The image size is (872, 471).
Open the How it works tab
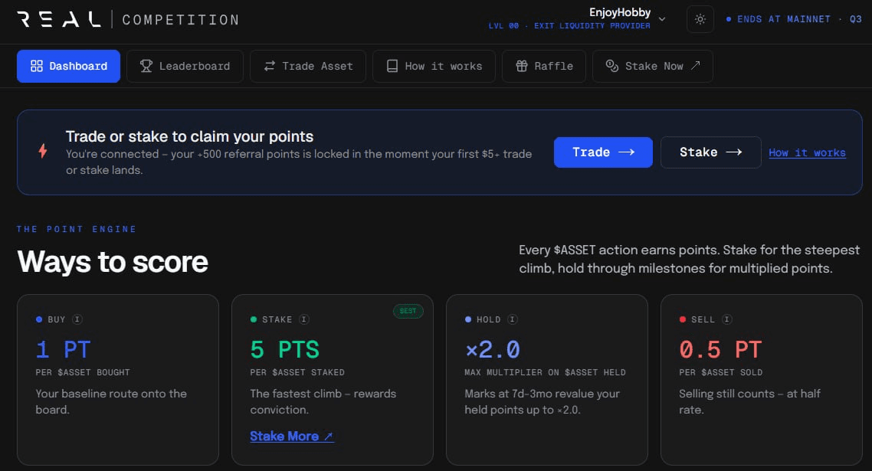434,66
